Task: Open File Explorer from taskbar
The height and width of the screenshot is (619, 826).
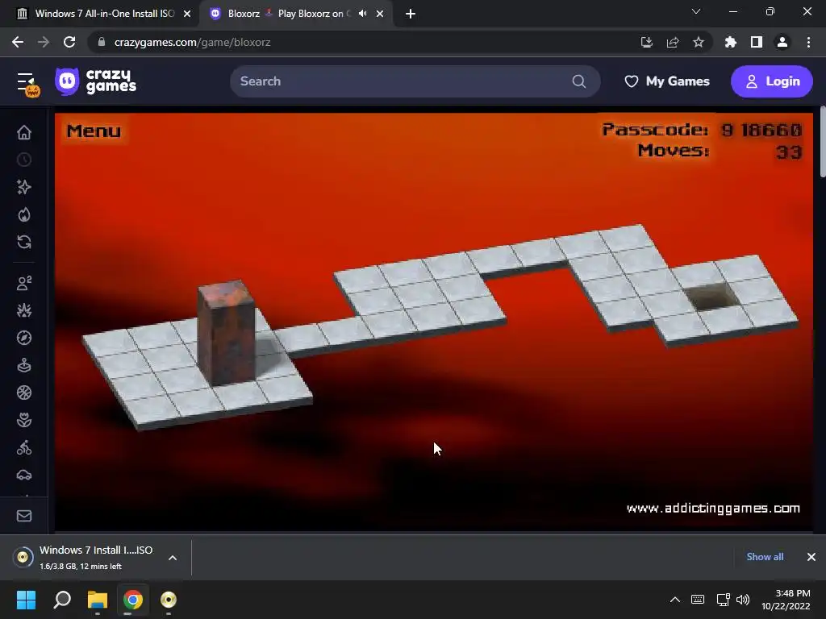Action: coord(98,600)
